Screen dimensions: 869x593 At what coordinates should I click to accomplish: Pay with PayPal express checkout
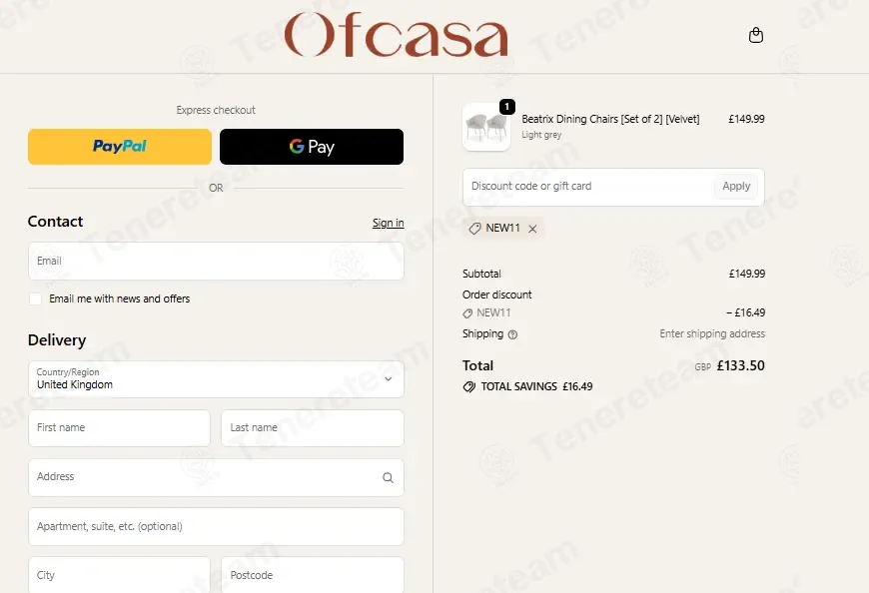pyautogui.click(x=120, y=147)
